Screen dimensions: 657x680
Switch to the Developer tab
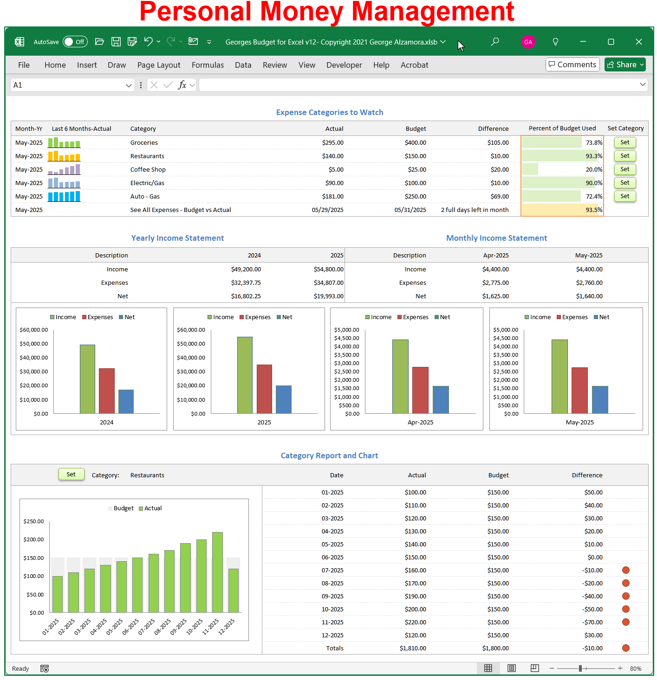pos(344,65)
